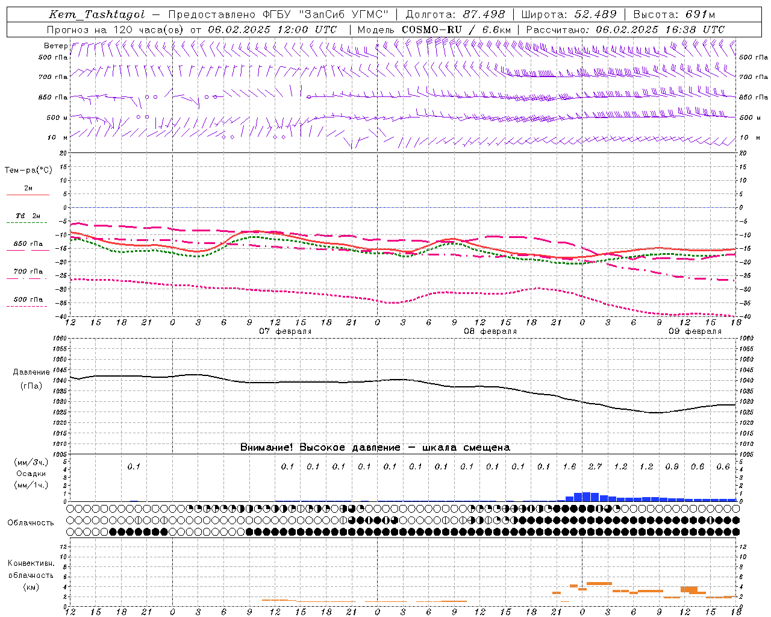The image size is (771, 617).
Task: Click the tallest blue precipitation bar
Action: pos(586,496)
